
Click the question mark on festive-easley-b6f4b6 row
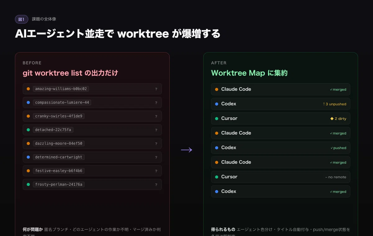156,171
